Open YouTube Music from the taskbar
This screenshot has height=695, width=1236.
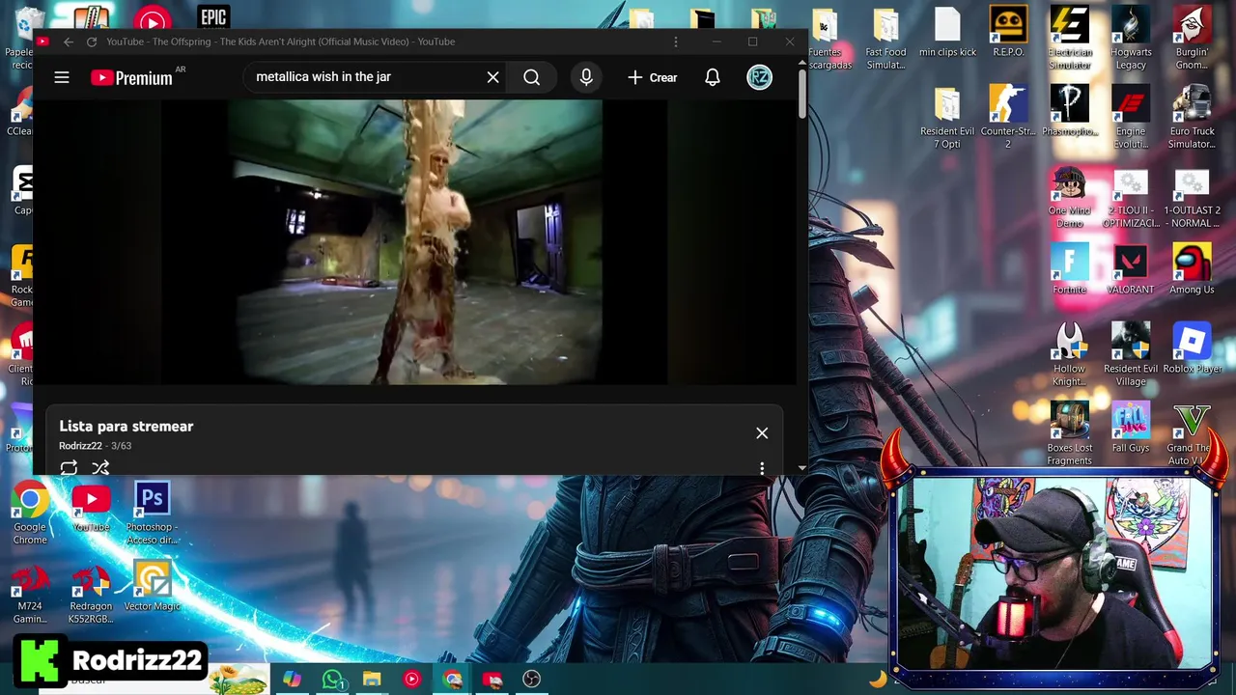coord(412,680)
